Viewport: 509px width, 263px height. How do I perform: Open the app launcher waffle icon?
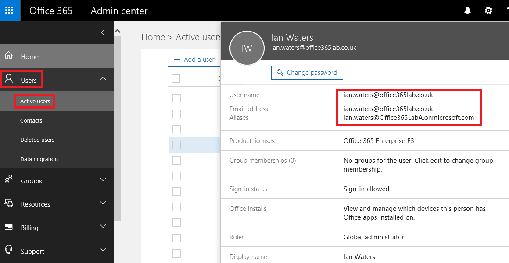point(10,11)
